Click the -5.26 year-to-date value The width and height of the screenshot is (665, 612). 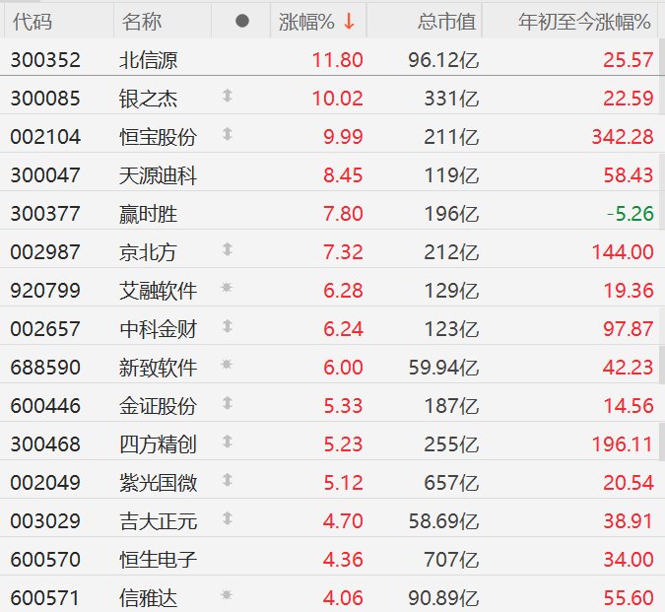coord(631,214)
